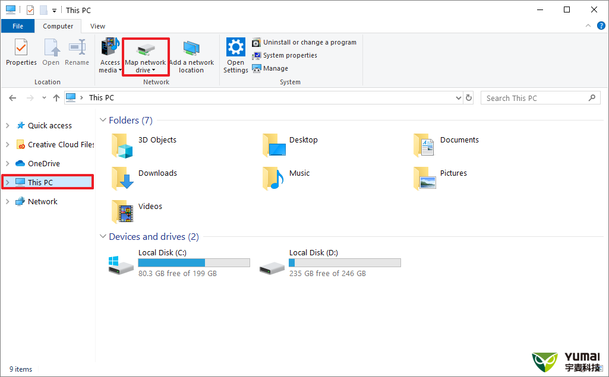Open Properties in the ribbon

click(x=21, y=52)
